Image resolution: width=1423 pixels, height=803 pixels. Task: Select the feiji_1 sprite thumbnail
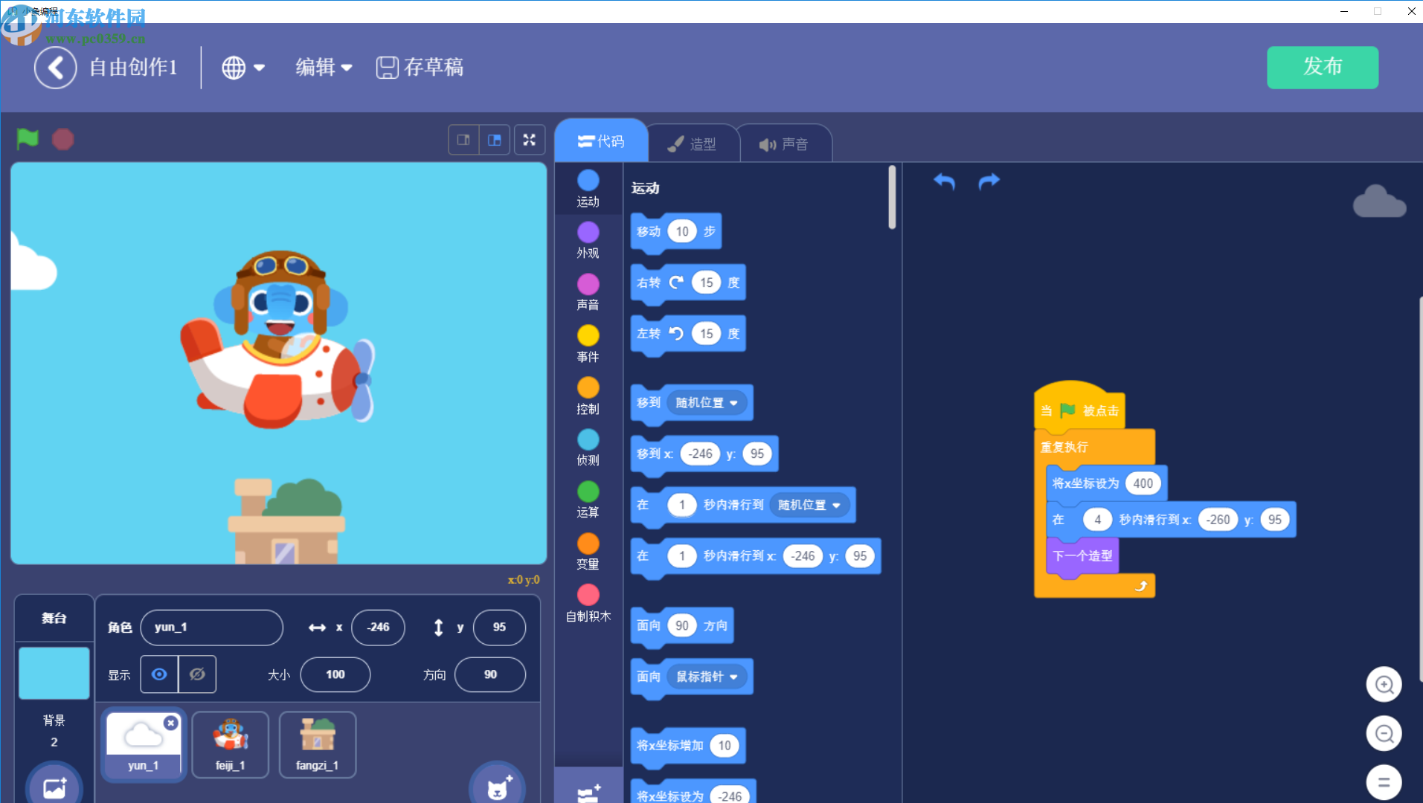pyautogui.click(x=231, y=744)
